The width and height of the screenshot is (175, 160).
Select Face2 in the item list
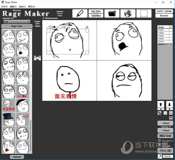(x=165, y=33)
